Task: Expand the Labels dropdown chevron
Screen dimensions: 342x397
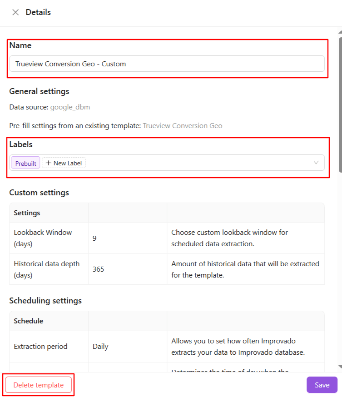Action: 316,163
